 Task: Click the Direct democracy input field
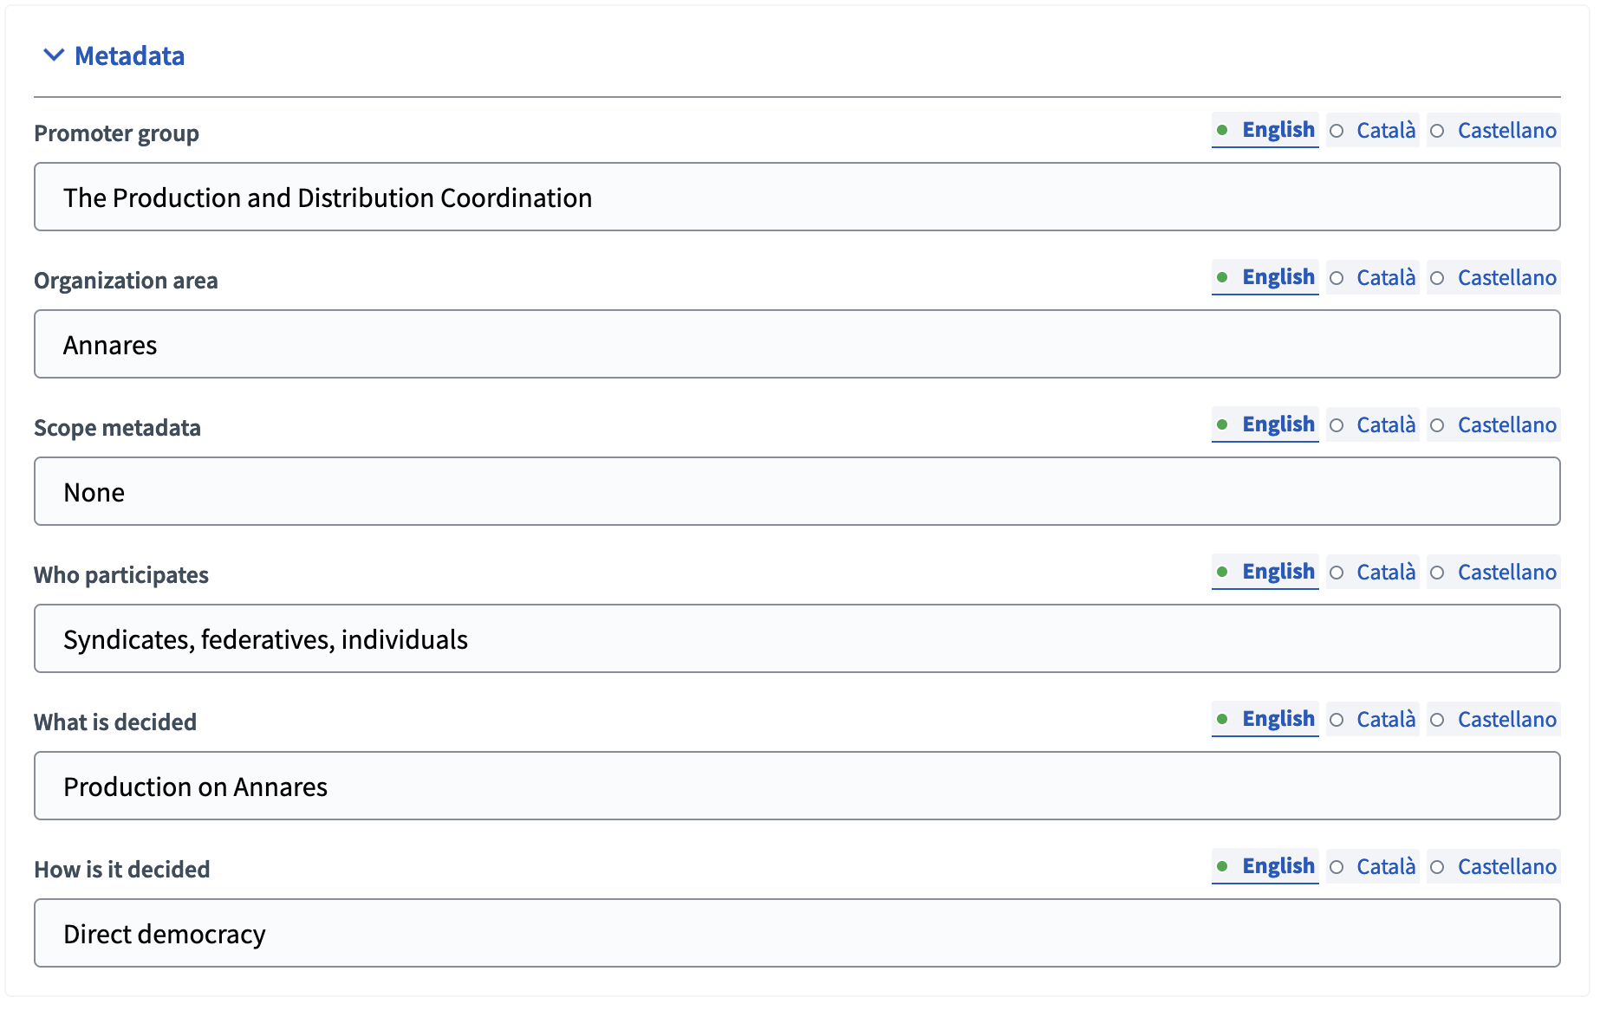pos(796,933)
